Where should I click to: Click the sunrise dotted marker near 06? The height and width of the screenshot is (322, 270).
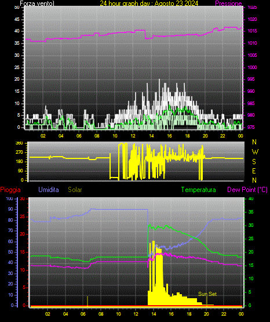[87, 301]
